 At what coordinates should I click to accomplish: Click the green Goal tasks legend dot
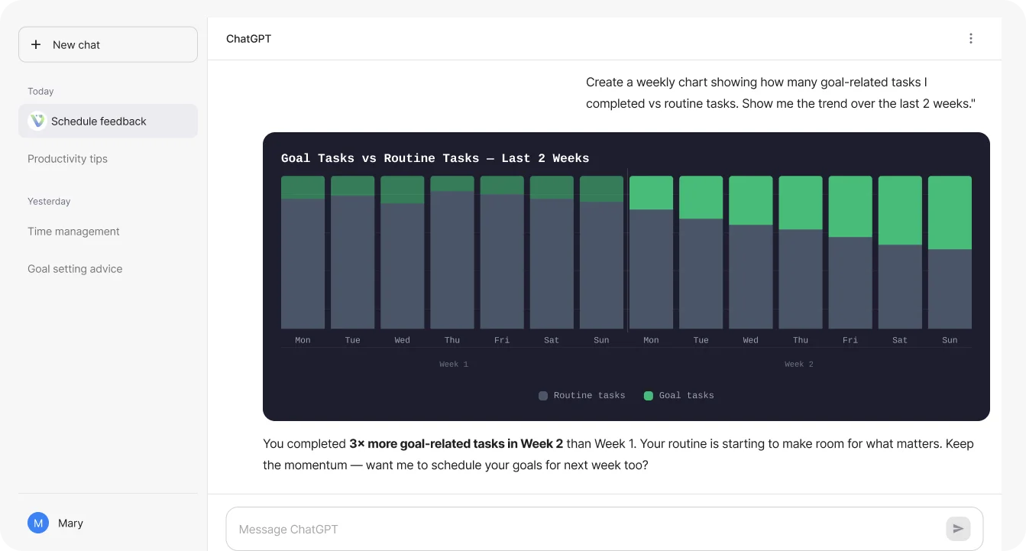point(649,395)
